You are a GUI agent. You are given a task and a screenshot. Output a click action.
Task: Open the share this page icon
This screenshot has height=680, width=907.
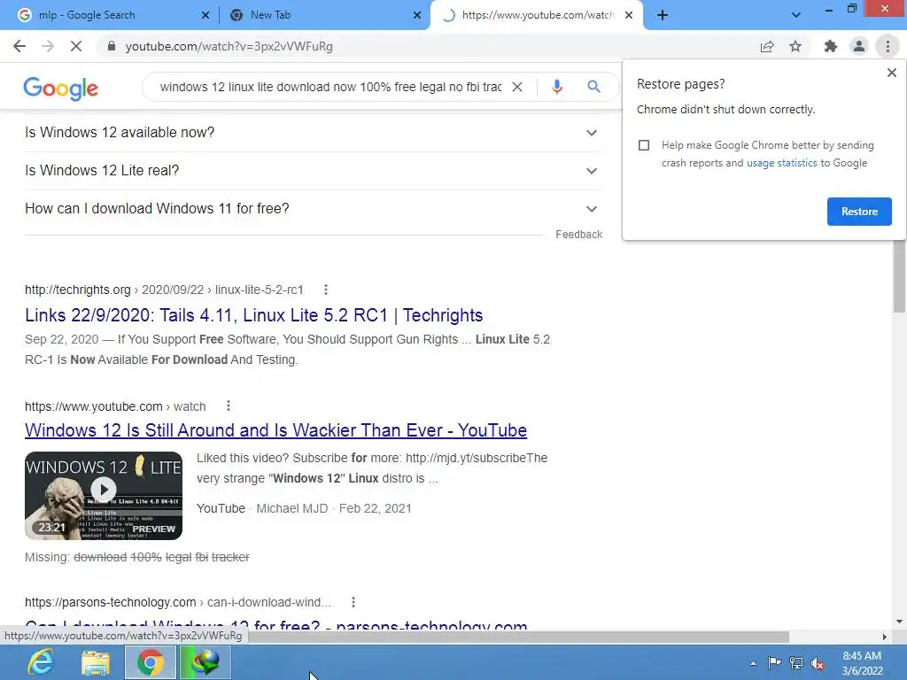coord(767,46)
